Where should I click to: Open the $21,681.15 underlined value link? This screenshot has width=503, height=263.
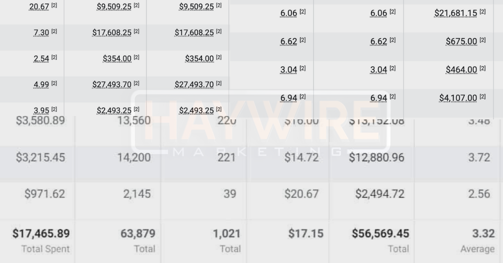click(456, 13)
